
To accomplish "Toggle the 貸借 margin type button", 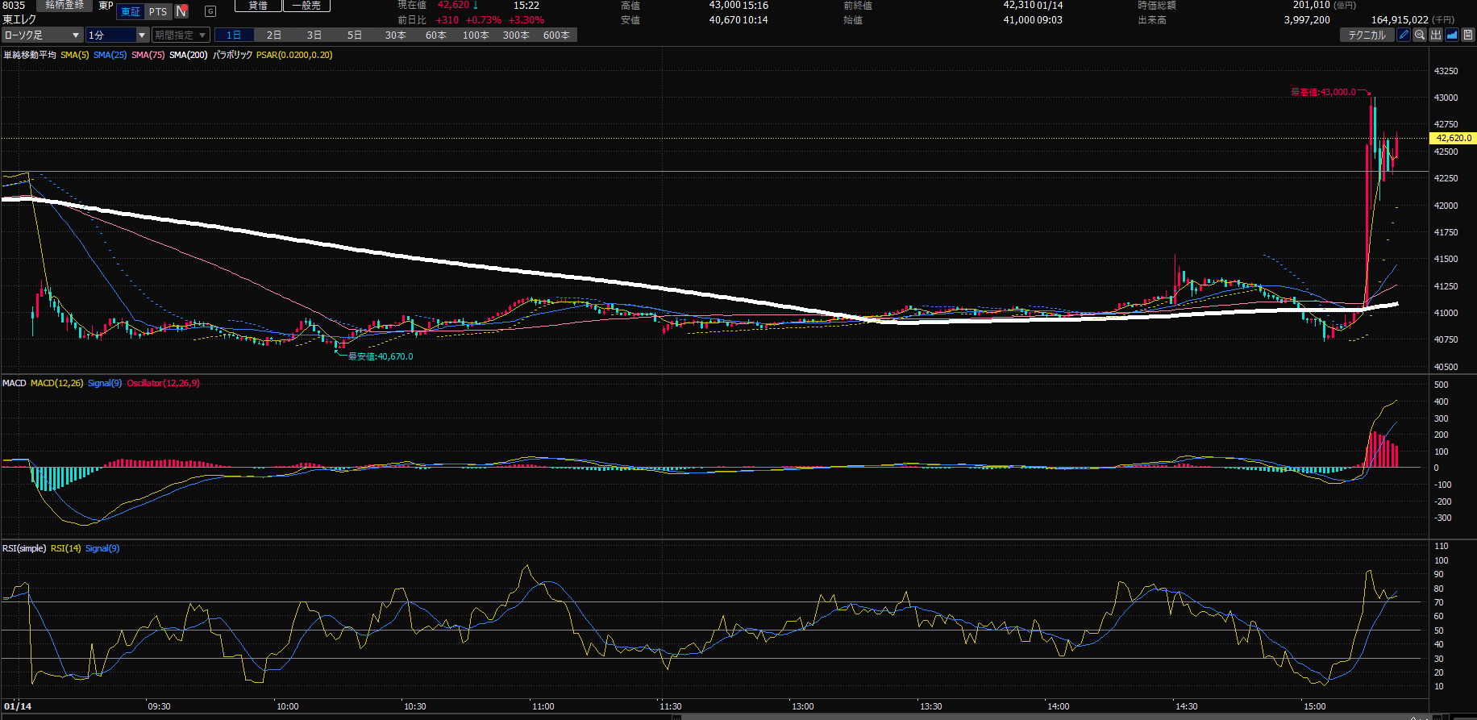I will 258,6.
